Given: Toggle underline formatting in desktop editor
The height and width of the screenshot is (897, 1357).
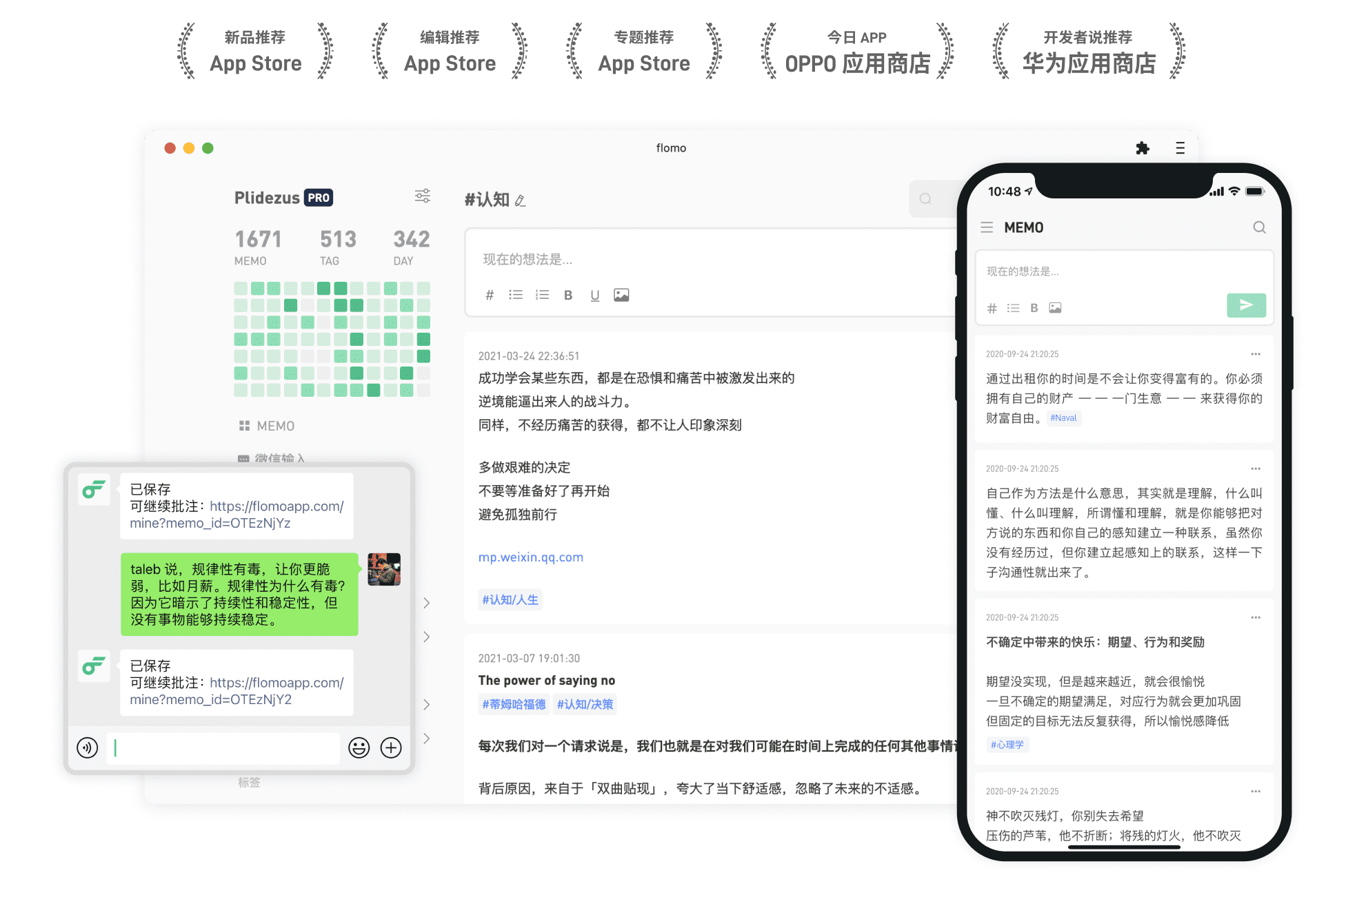Looking at the screenshot, I should click(594, 295).
